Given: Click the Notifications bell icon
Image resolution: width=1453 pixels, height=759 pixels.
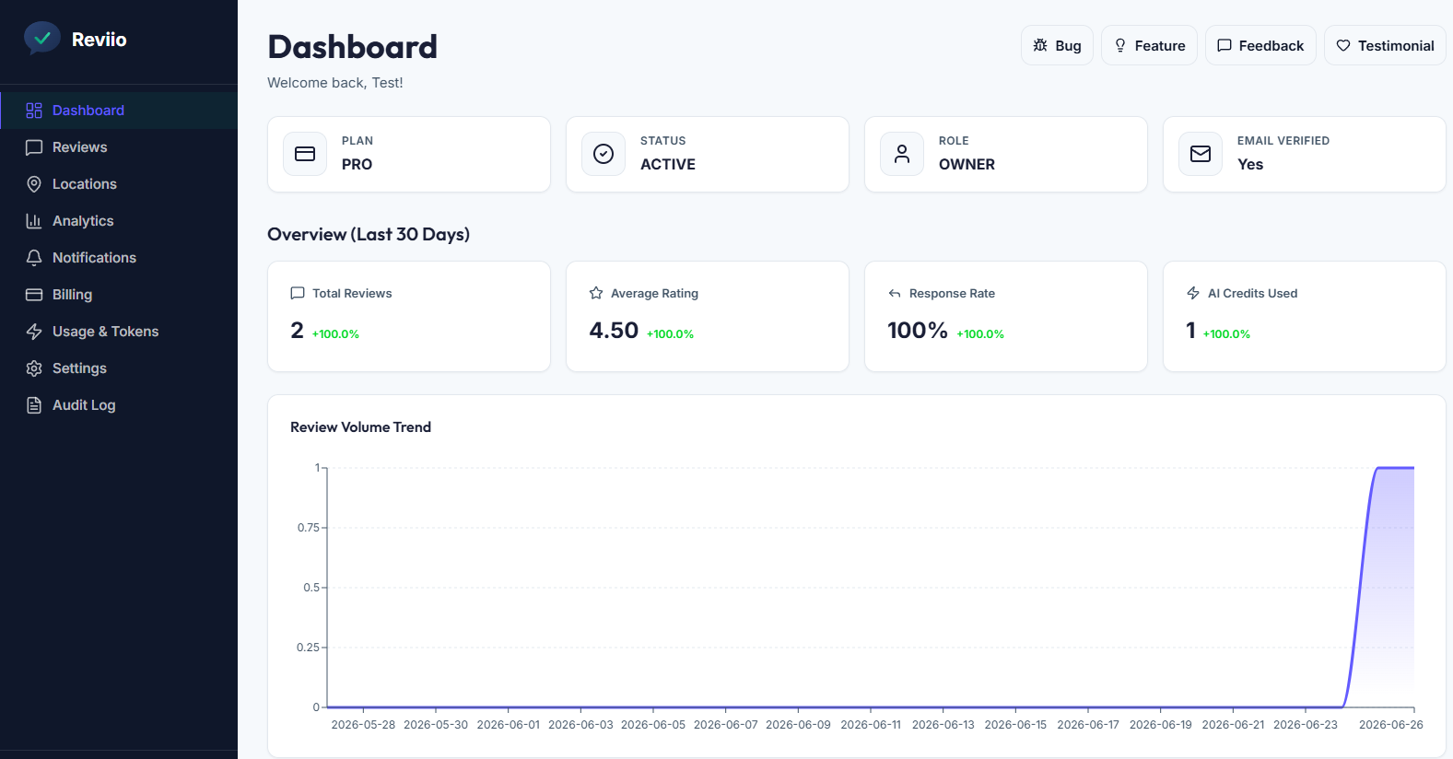Looking at the screenshot, I should [x=34, y=258].
